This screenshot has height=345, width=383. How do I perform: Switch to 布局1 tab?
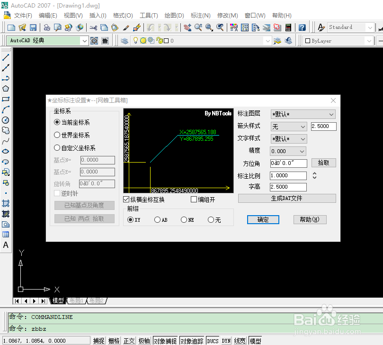click(76, 300)
